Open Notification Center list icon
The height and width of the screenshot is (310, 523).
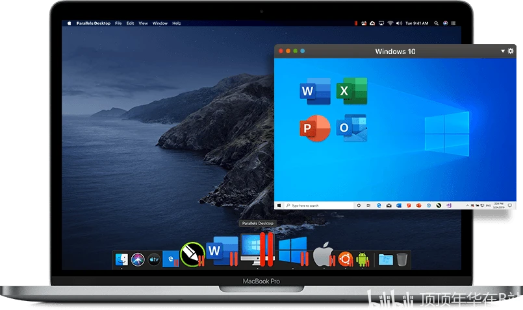pos(453,23)
